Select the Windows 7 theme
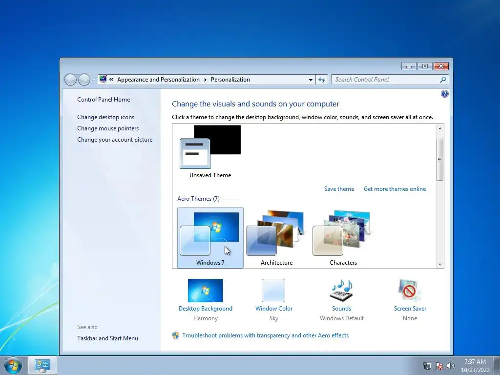Image resolution: width=500 pixels, height=375 pixels. 210,238
